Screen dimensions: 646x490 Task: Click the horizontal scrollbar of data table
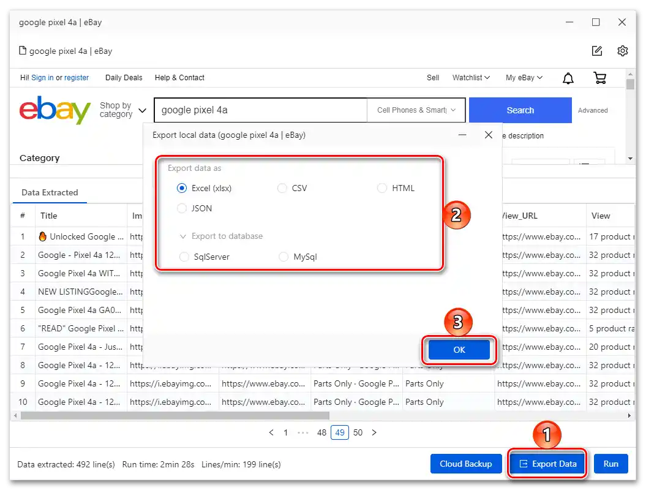175,415
